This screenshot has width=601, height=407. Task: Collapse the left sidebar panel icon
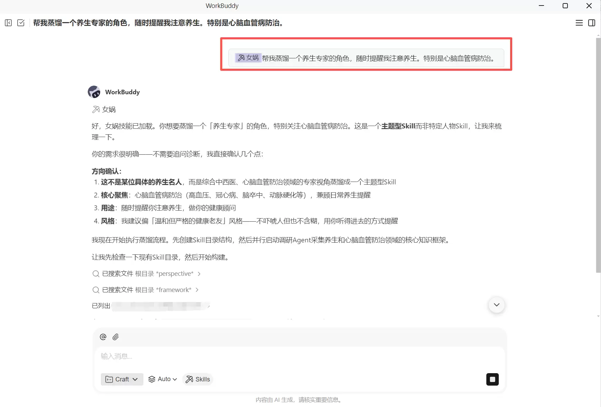tap(8, 23)
